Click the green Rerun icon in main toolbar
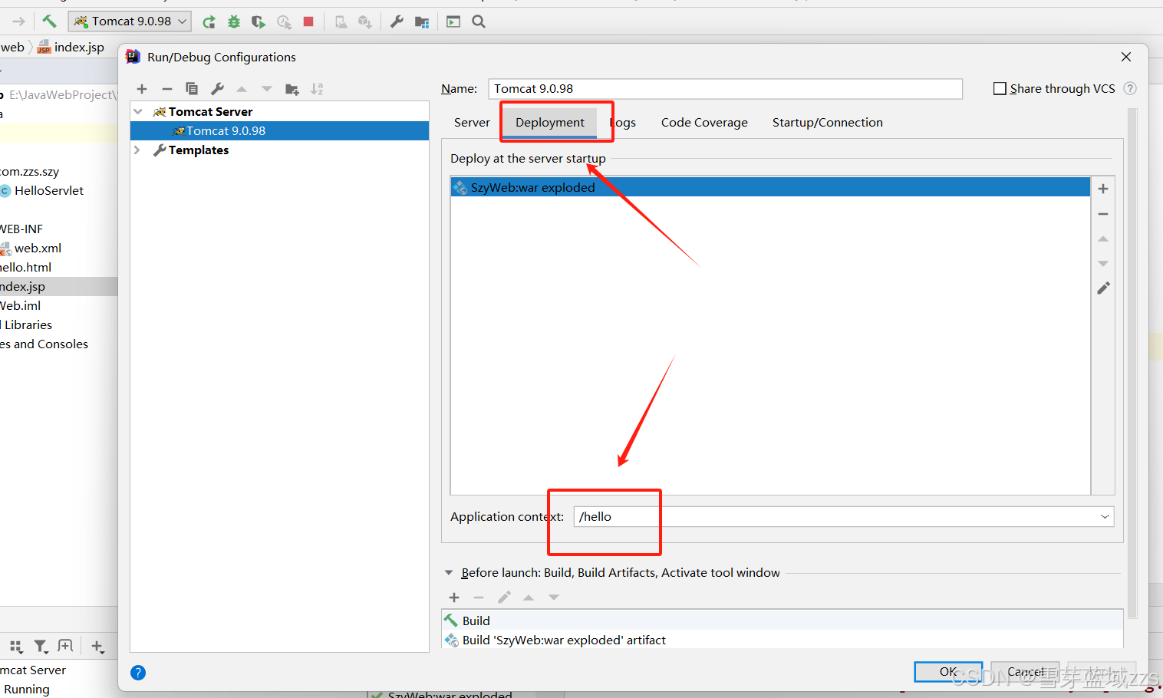Screen dimensions: 1163x698 (x=209, y=21)
